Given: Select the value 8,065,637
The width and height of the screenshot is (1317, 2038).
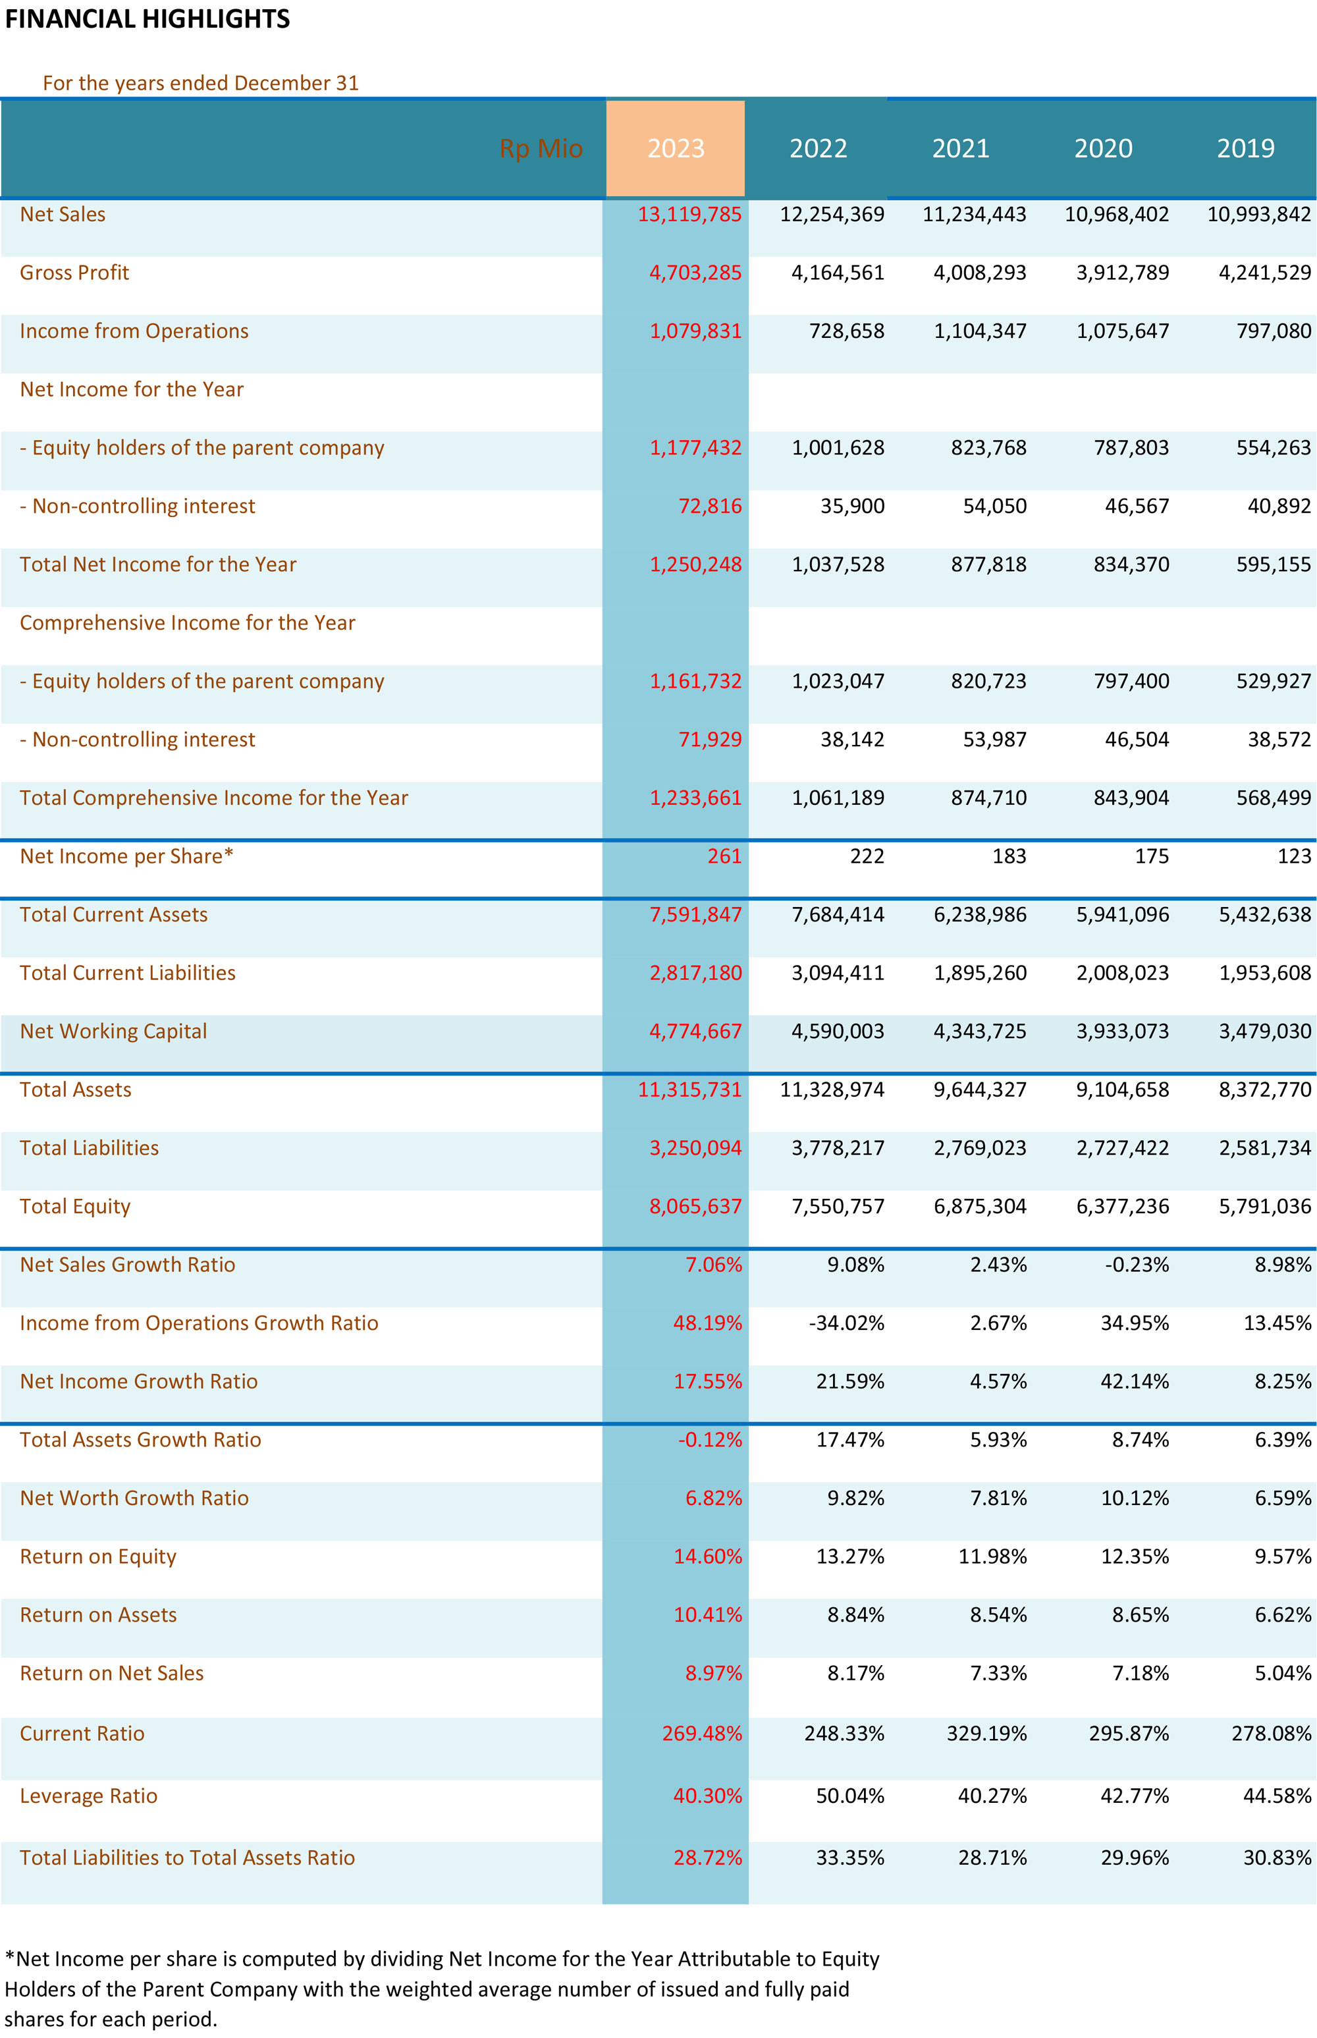Looking at the screenshot, I should (x=695, y=1207).
